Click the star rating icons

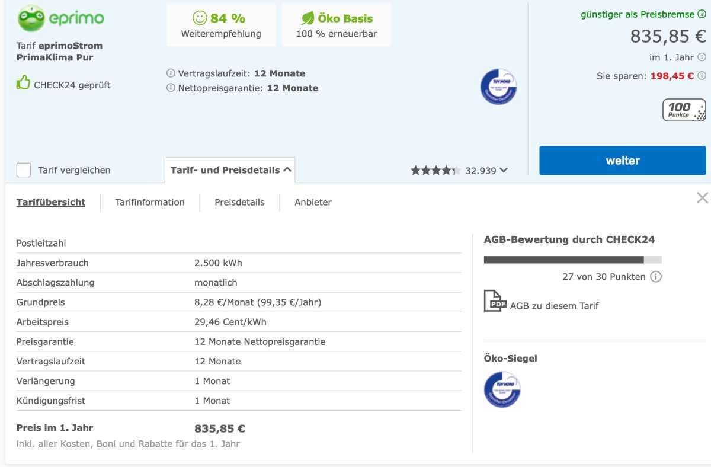point(435,171)
